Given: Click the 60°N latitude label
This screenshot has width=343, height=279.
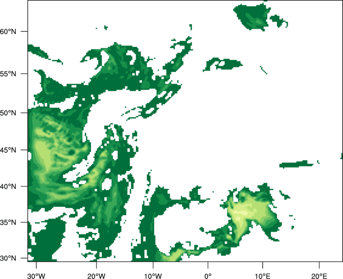Looking at the screenshot, I should click(8, 31).
